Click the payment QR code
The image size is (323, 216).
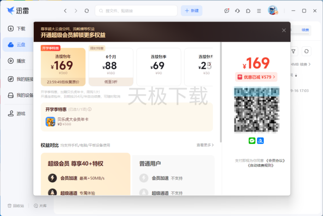[x=257, y=109]
